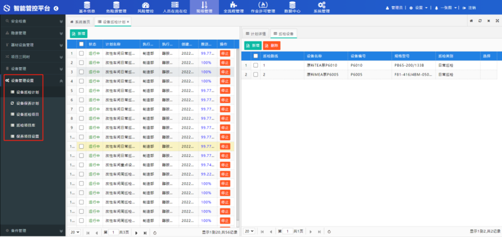Open the 系统管理 gears icon
The height and width of the screenshot is (237, 502).
322,5
